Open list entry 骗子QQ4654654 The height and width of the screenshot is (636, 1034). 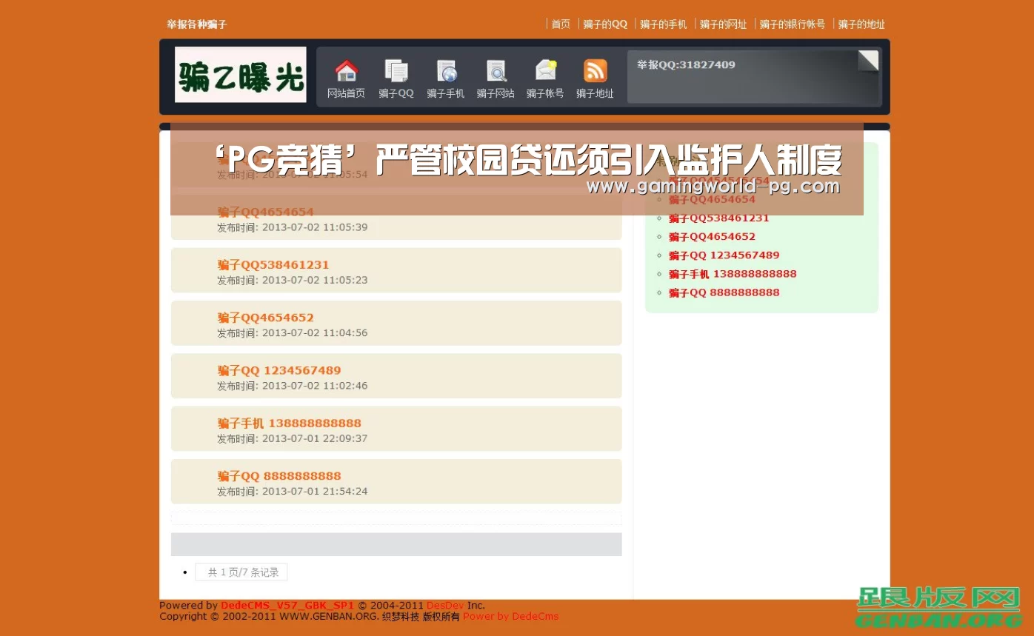(265, 212)
